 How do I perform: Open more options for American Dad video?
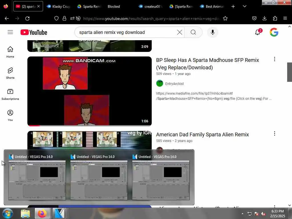coord(275,133)
